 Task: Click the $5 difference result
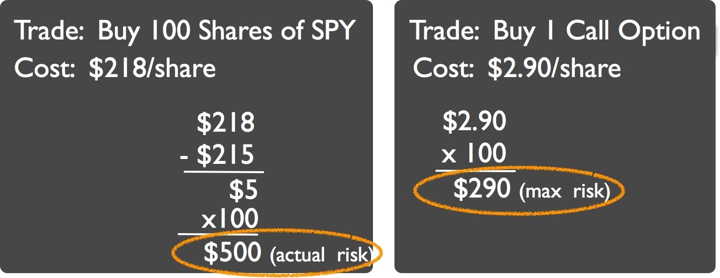click(x=243, y=191)
